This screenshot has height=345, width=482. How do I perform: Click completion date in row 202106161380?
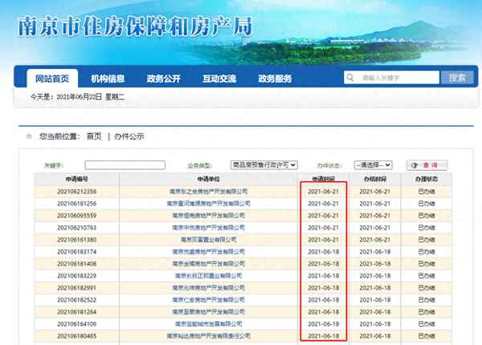pyautogui.click(x=375, y=240)
